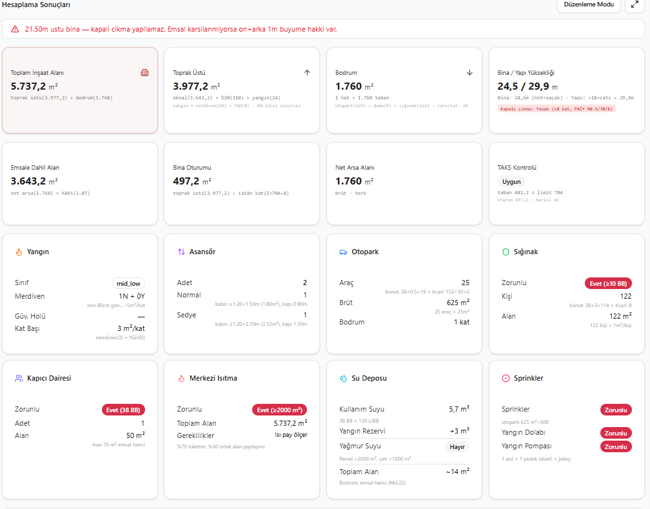Screen dimensions: 650x509
Task: Click the car icon beside Otopark
Action: point(343,252)
